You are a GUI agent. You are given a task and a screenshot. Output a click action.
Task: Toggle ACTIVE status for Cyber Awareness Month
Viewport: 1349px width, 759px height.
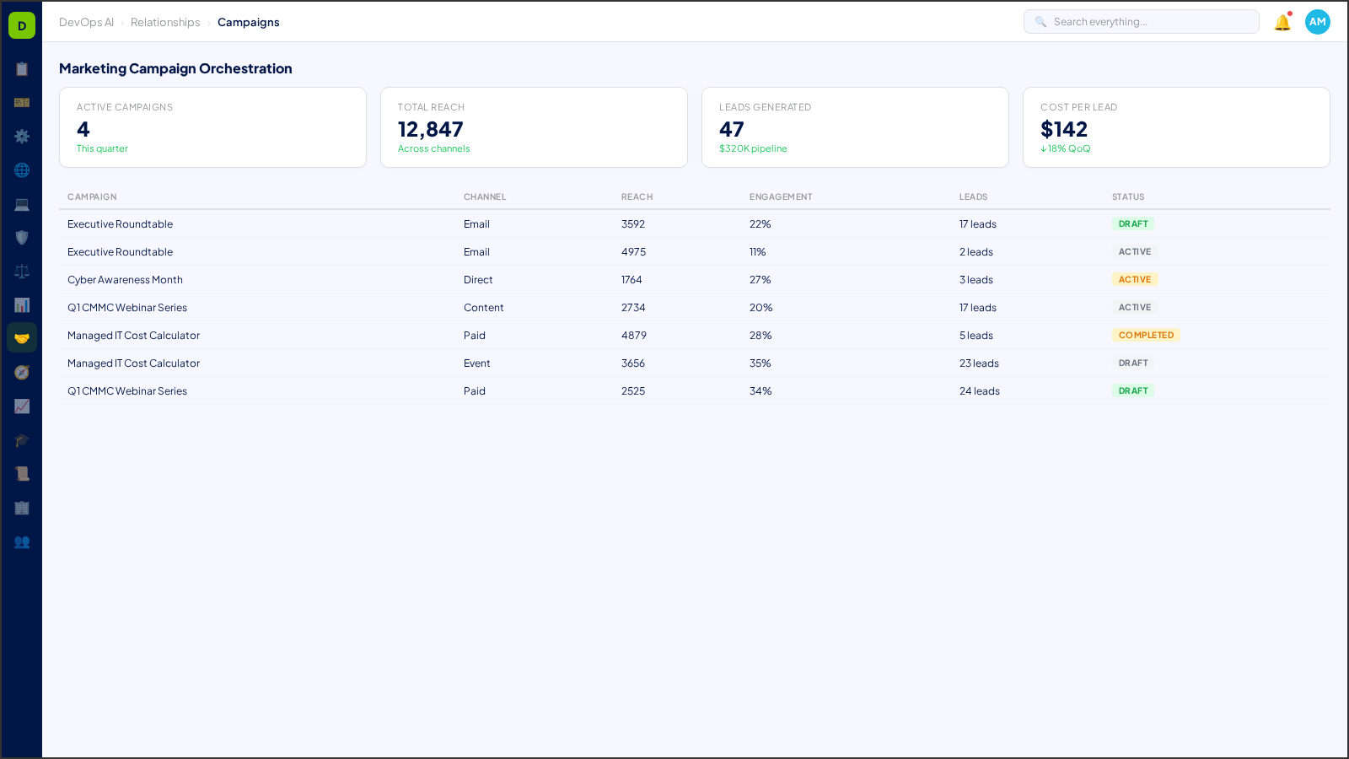pos(1135,279)
